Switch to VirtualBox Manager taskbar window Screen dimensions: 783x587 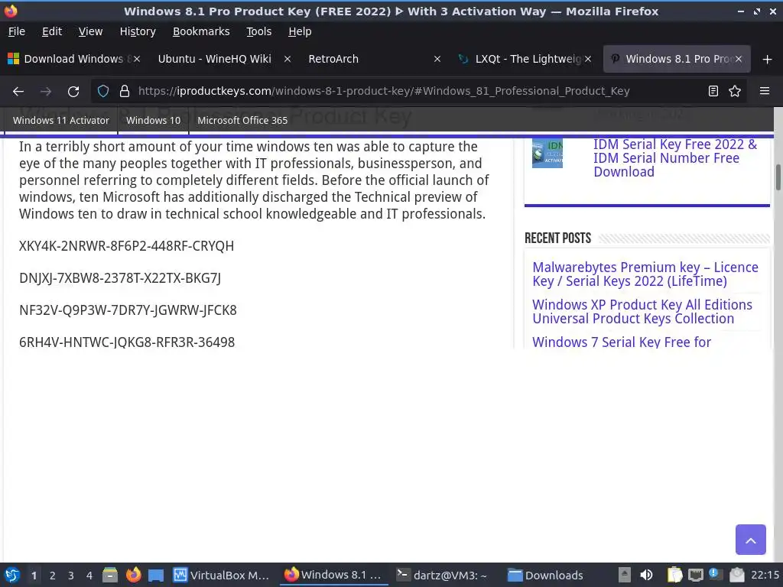(x=222, y=575)
